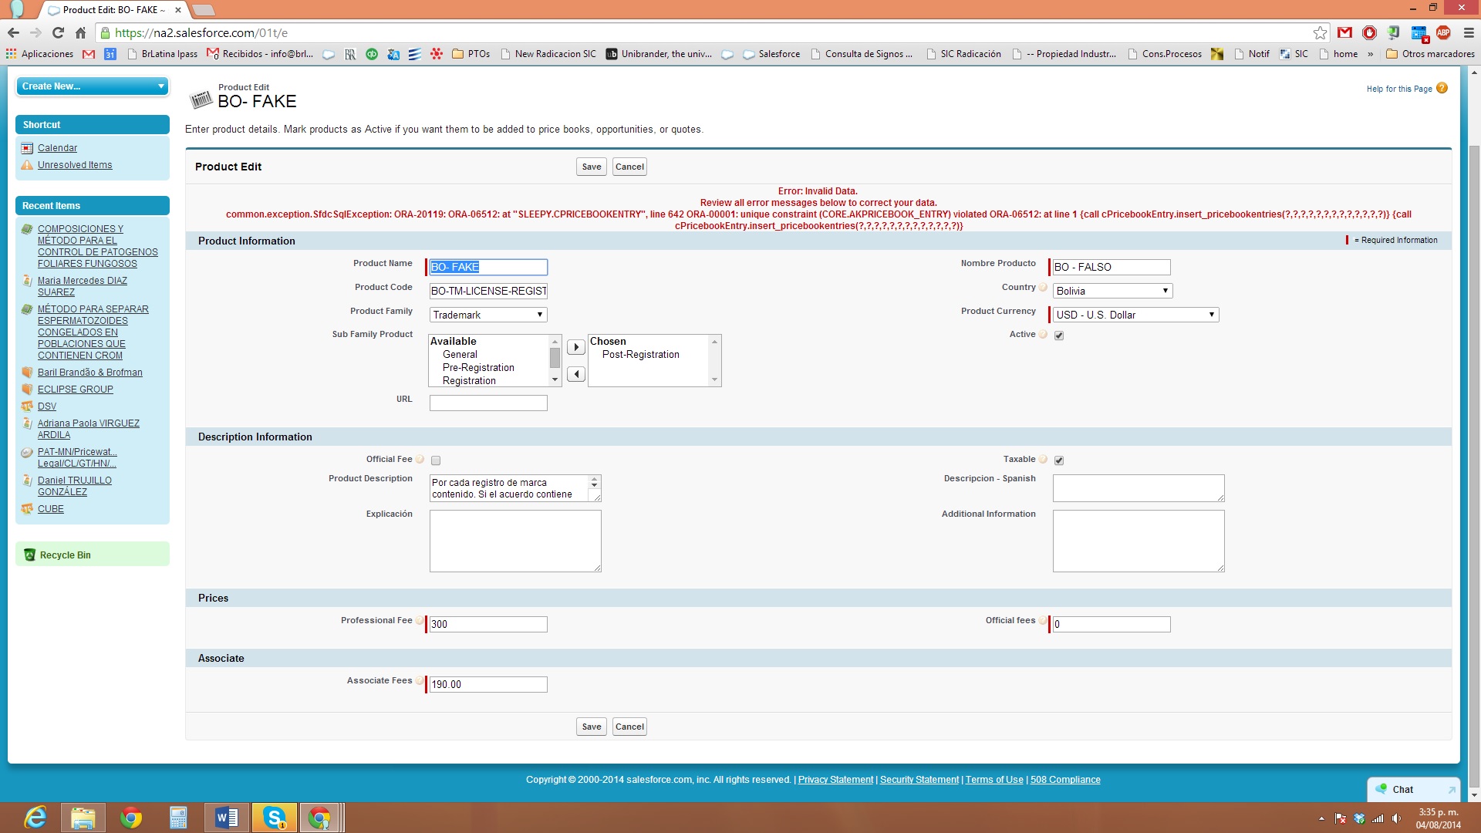Open the Recycle Bin in the sidebar

tap(65, 555)
